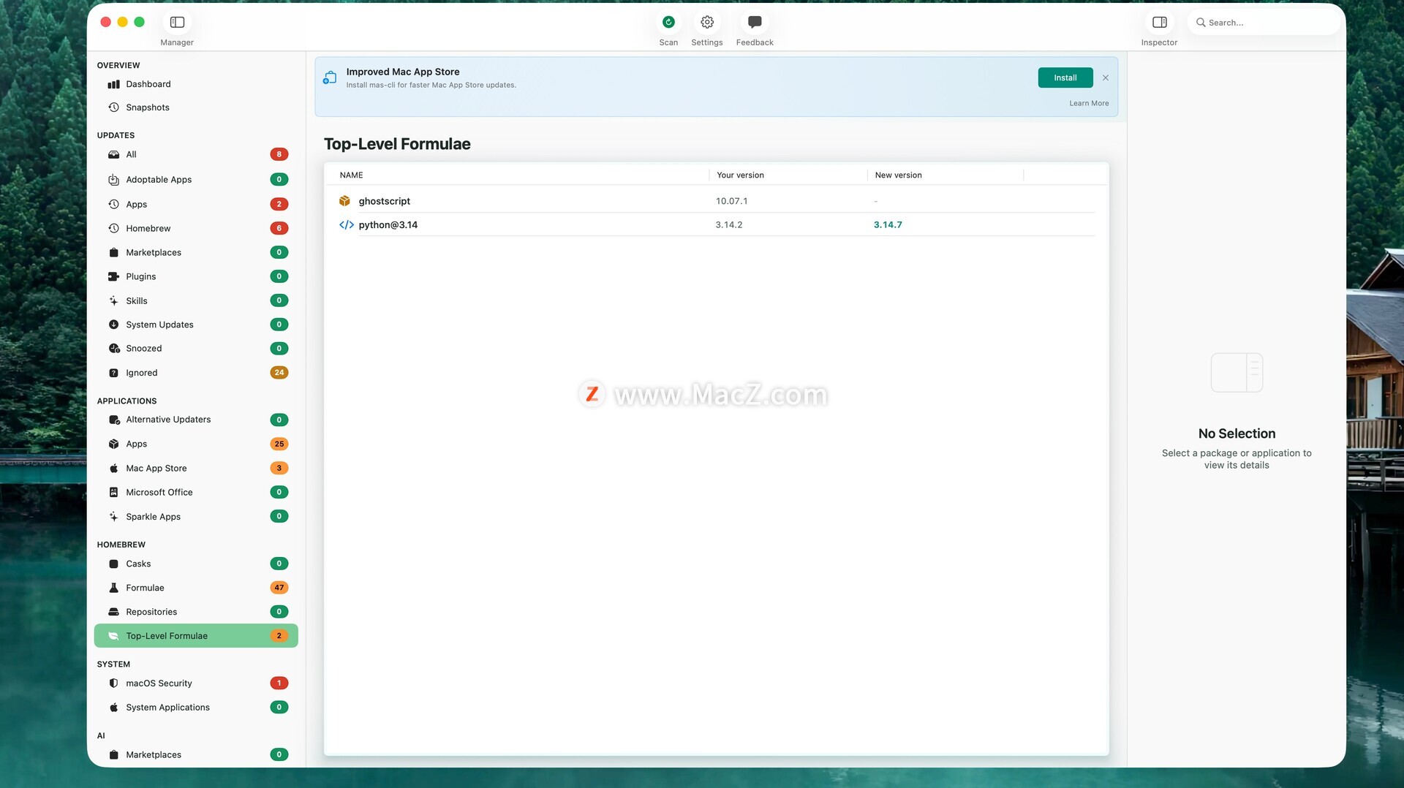Image resolution: width=1404 pixels, height=788 pixels.
Task: Click the System Applications apple icon
Action: click(x=113, y=708)
